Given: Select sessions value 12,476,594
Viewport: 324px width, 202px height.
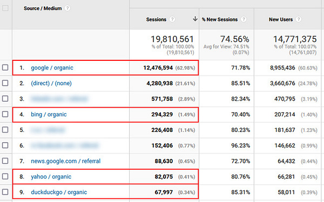Looking at the screenshot, I should point(158,68).
